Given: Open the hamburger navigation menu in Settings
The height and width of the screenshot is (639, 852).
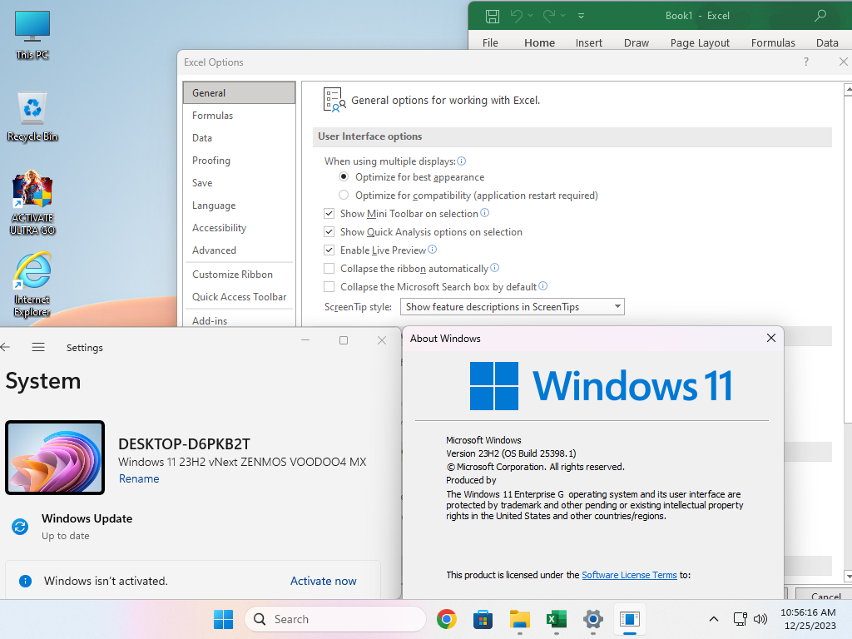Looking at the screenshot, I should [38, 347].
